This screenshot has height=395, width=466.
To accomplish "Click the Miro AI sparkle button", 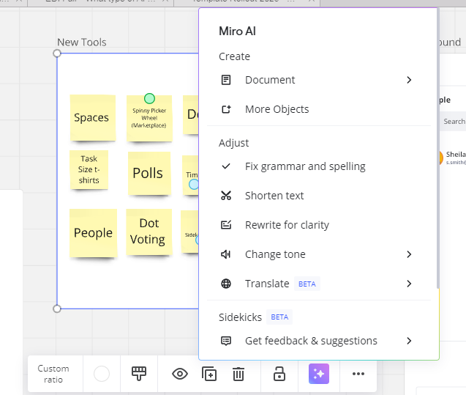I will pyautogui.click(x=319, y=374).
